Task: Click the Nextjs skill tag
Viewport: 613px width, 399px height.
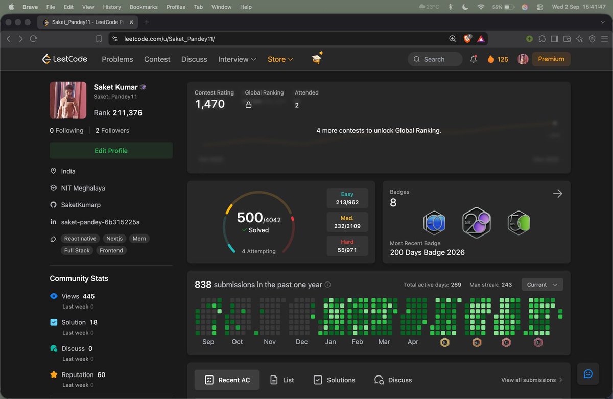Action: [x=114, y=239]
